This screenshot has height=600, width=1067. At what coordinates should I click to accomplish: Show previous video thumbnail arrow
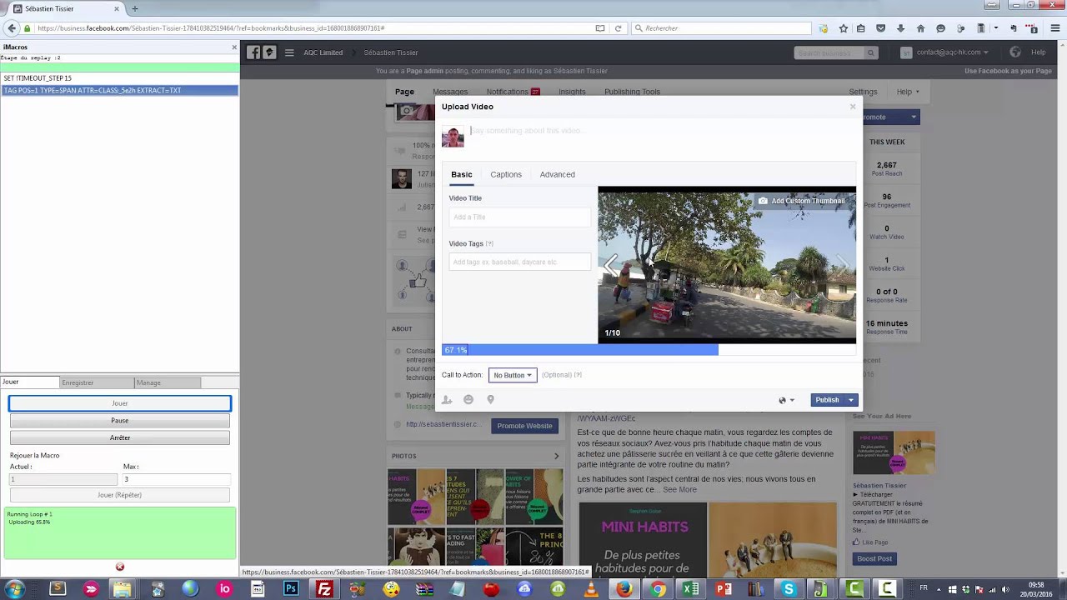(x=611, y=265)
